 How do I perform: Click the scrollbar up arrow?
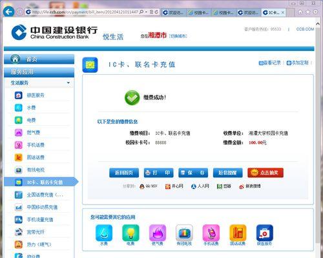[318, 23]
